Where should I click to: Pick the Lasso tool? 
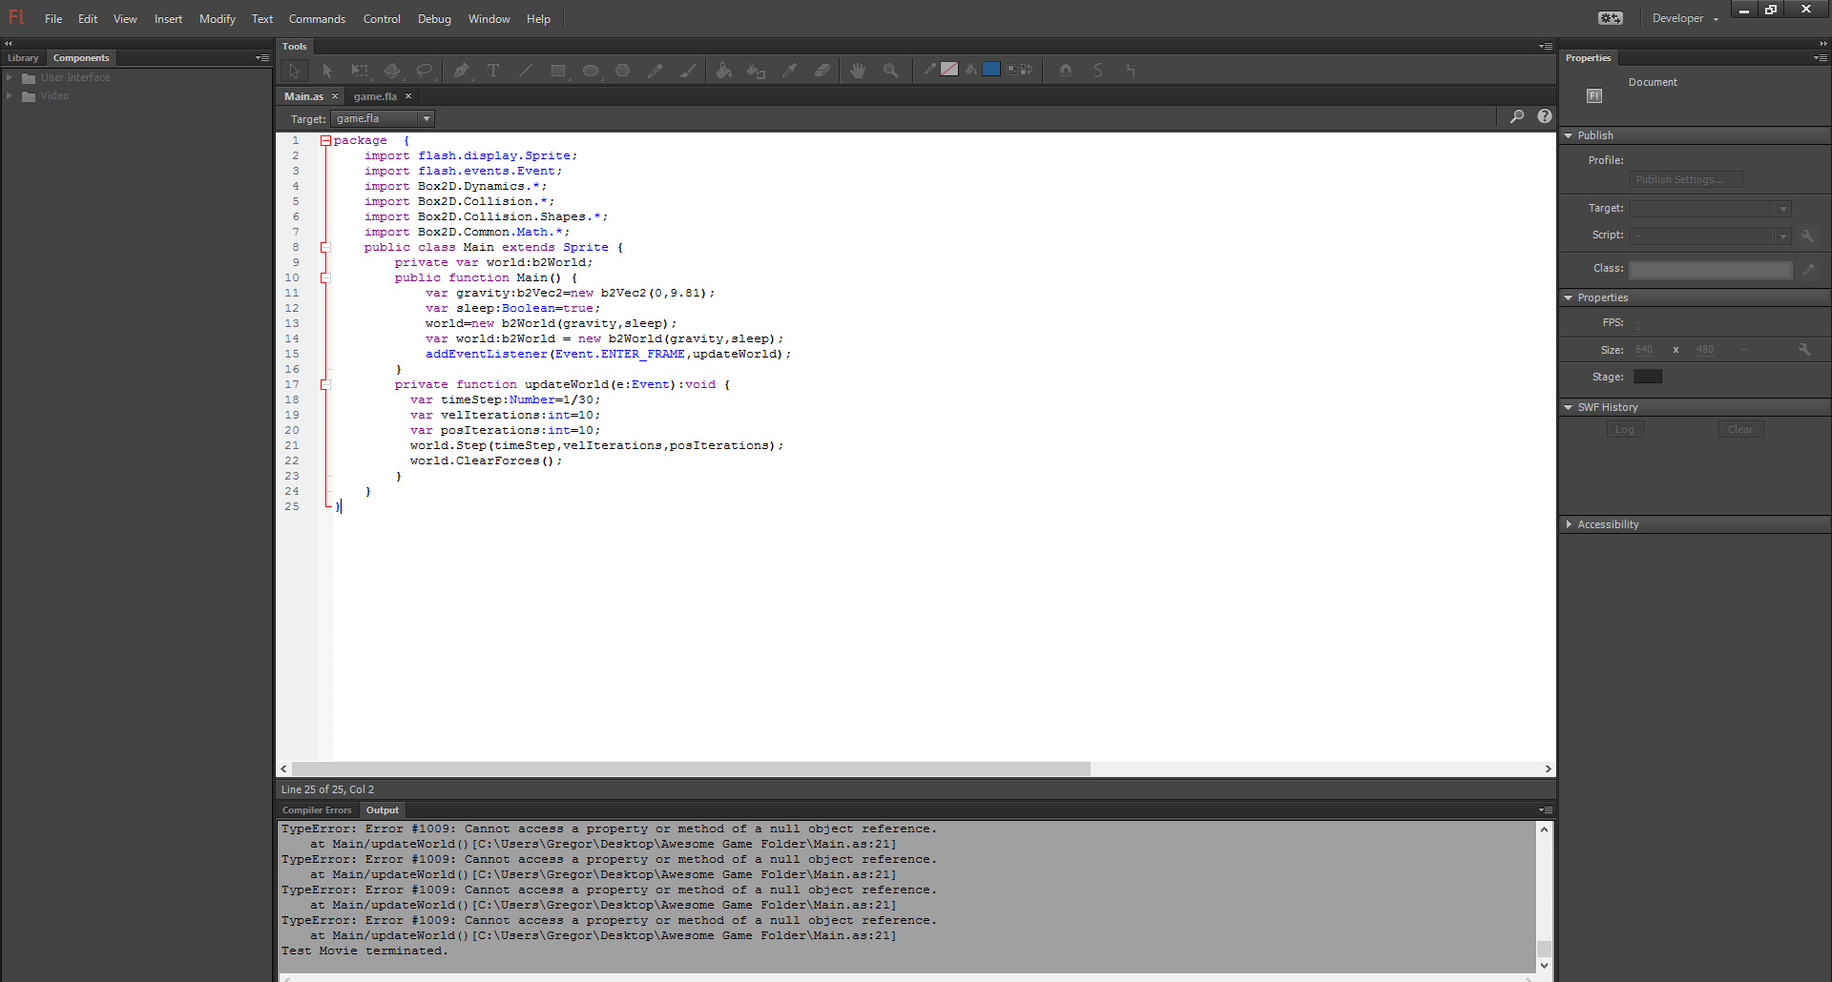(425, 71)
